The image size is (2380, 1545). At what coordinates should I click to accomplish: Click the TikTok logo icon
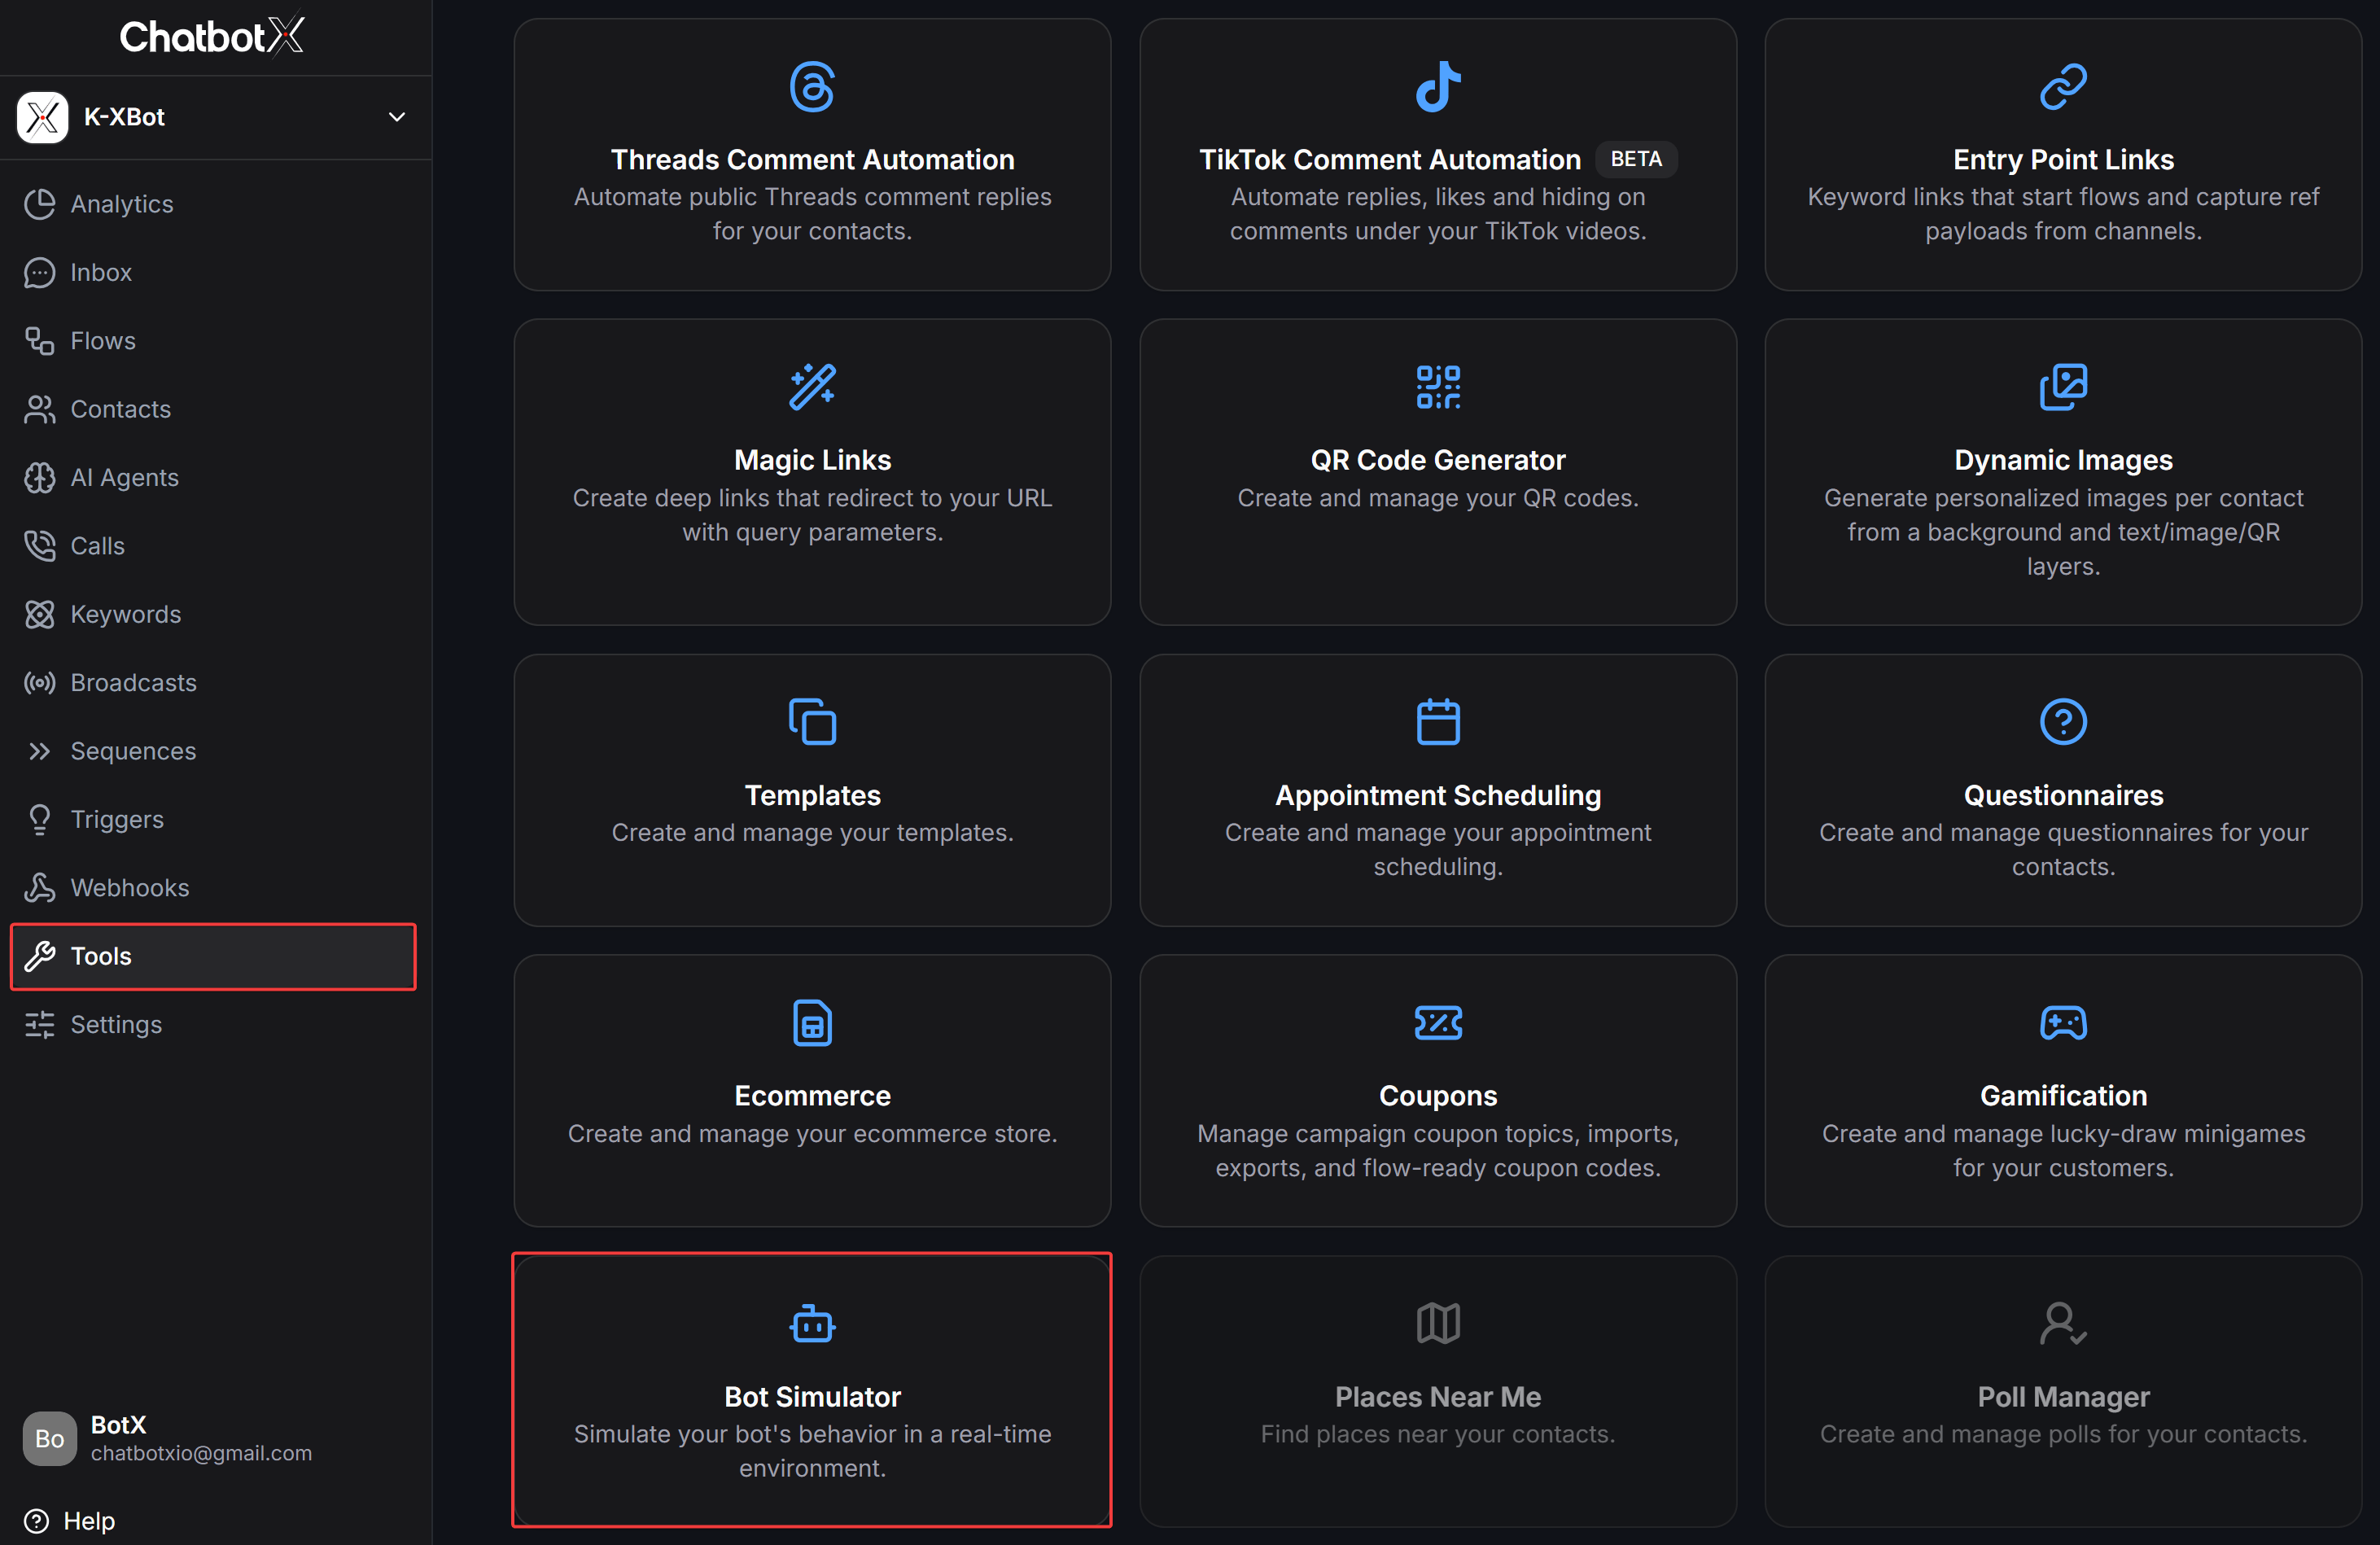click(x=1438, y=87)
